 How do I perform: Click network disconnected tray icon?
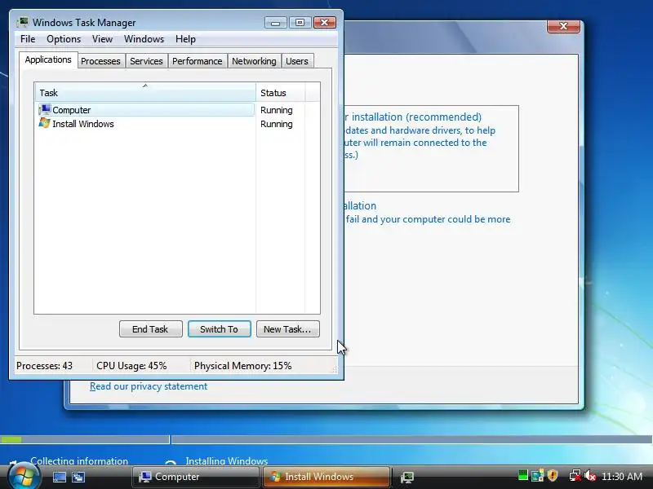(575, 475)
